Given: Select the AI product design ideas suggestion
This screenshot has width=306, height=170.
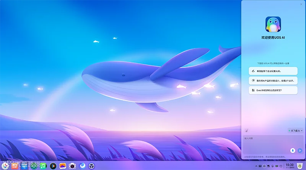Looking at the screenshot, I should pyautogui.click(x=273, y=81).
